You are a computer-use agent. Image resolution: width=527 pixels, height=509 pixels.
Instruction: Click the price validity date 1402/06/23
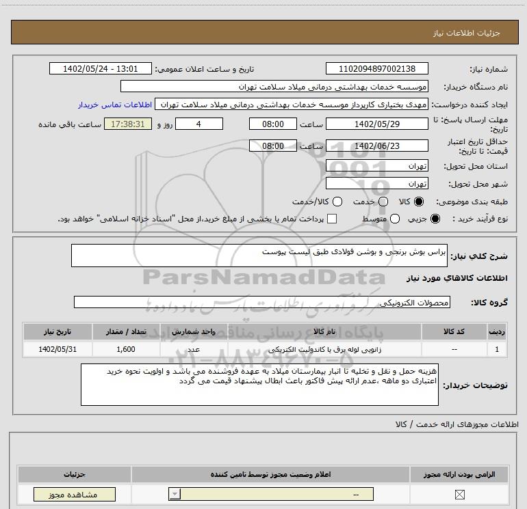click(376, 146)
